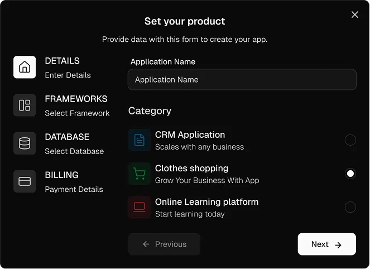The width and height of the screenshot is (370, 269).
Task: Click the CRM Application document icon
Action: (x=140, y=140)
